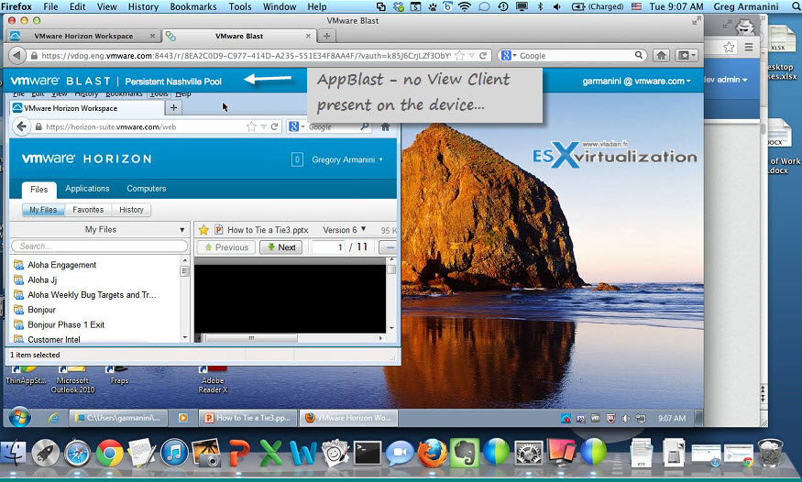Viewport: 802px width, 482px height.
Task: Click the outer Firefox home button
Action: [661, 55]
